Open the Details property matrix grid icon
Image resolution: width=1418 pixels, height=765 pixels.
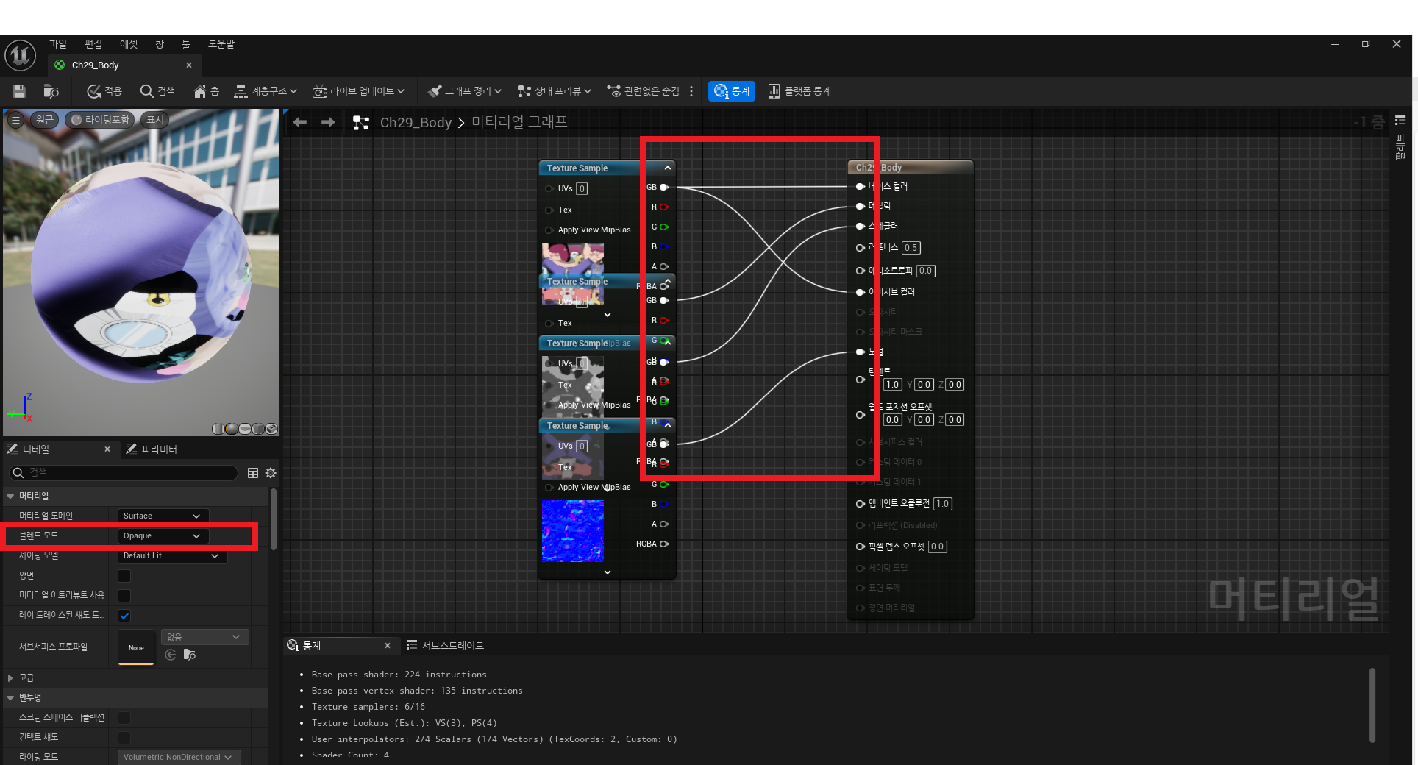[253, 473]
